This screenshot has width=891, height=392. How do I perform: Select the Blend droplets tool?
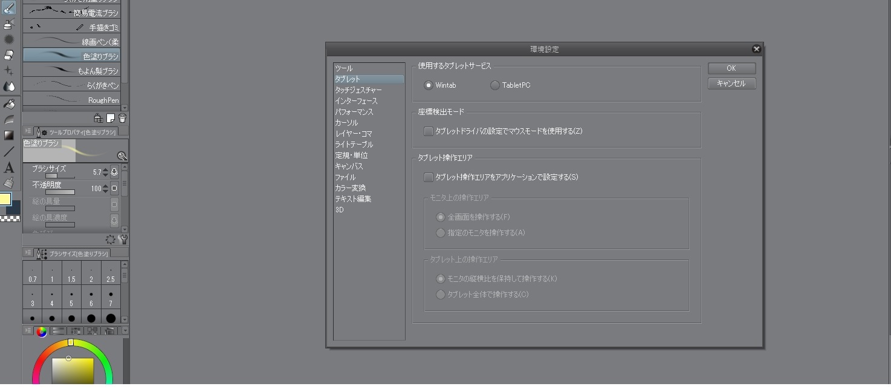[x=9, y=87]
